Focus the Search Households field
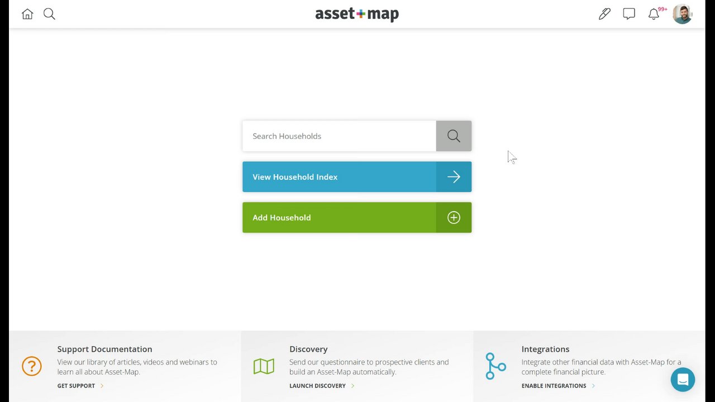The height and width of the screenshot is (402, 715). [339, 136]
